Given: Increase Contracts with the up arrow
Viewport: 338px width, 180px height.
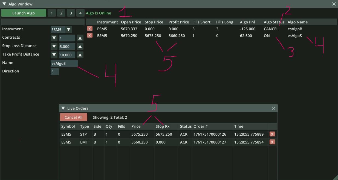Looking at the screenshot, I should point(80,38).
